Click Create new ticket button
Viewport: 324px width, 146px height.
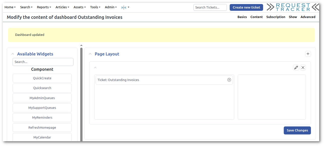[246, 7]
